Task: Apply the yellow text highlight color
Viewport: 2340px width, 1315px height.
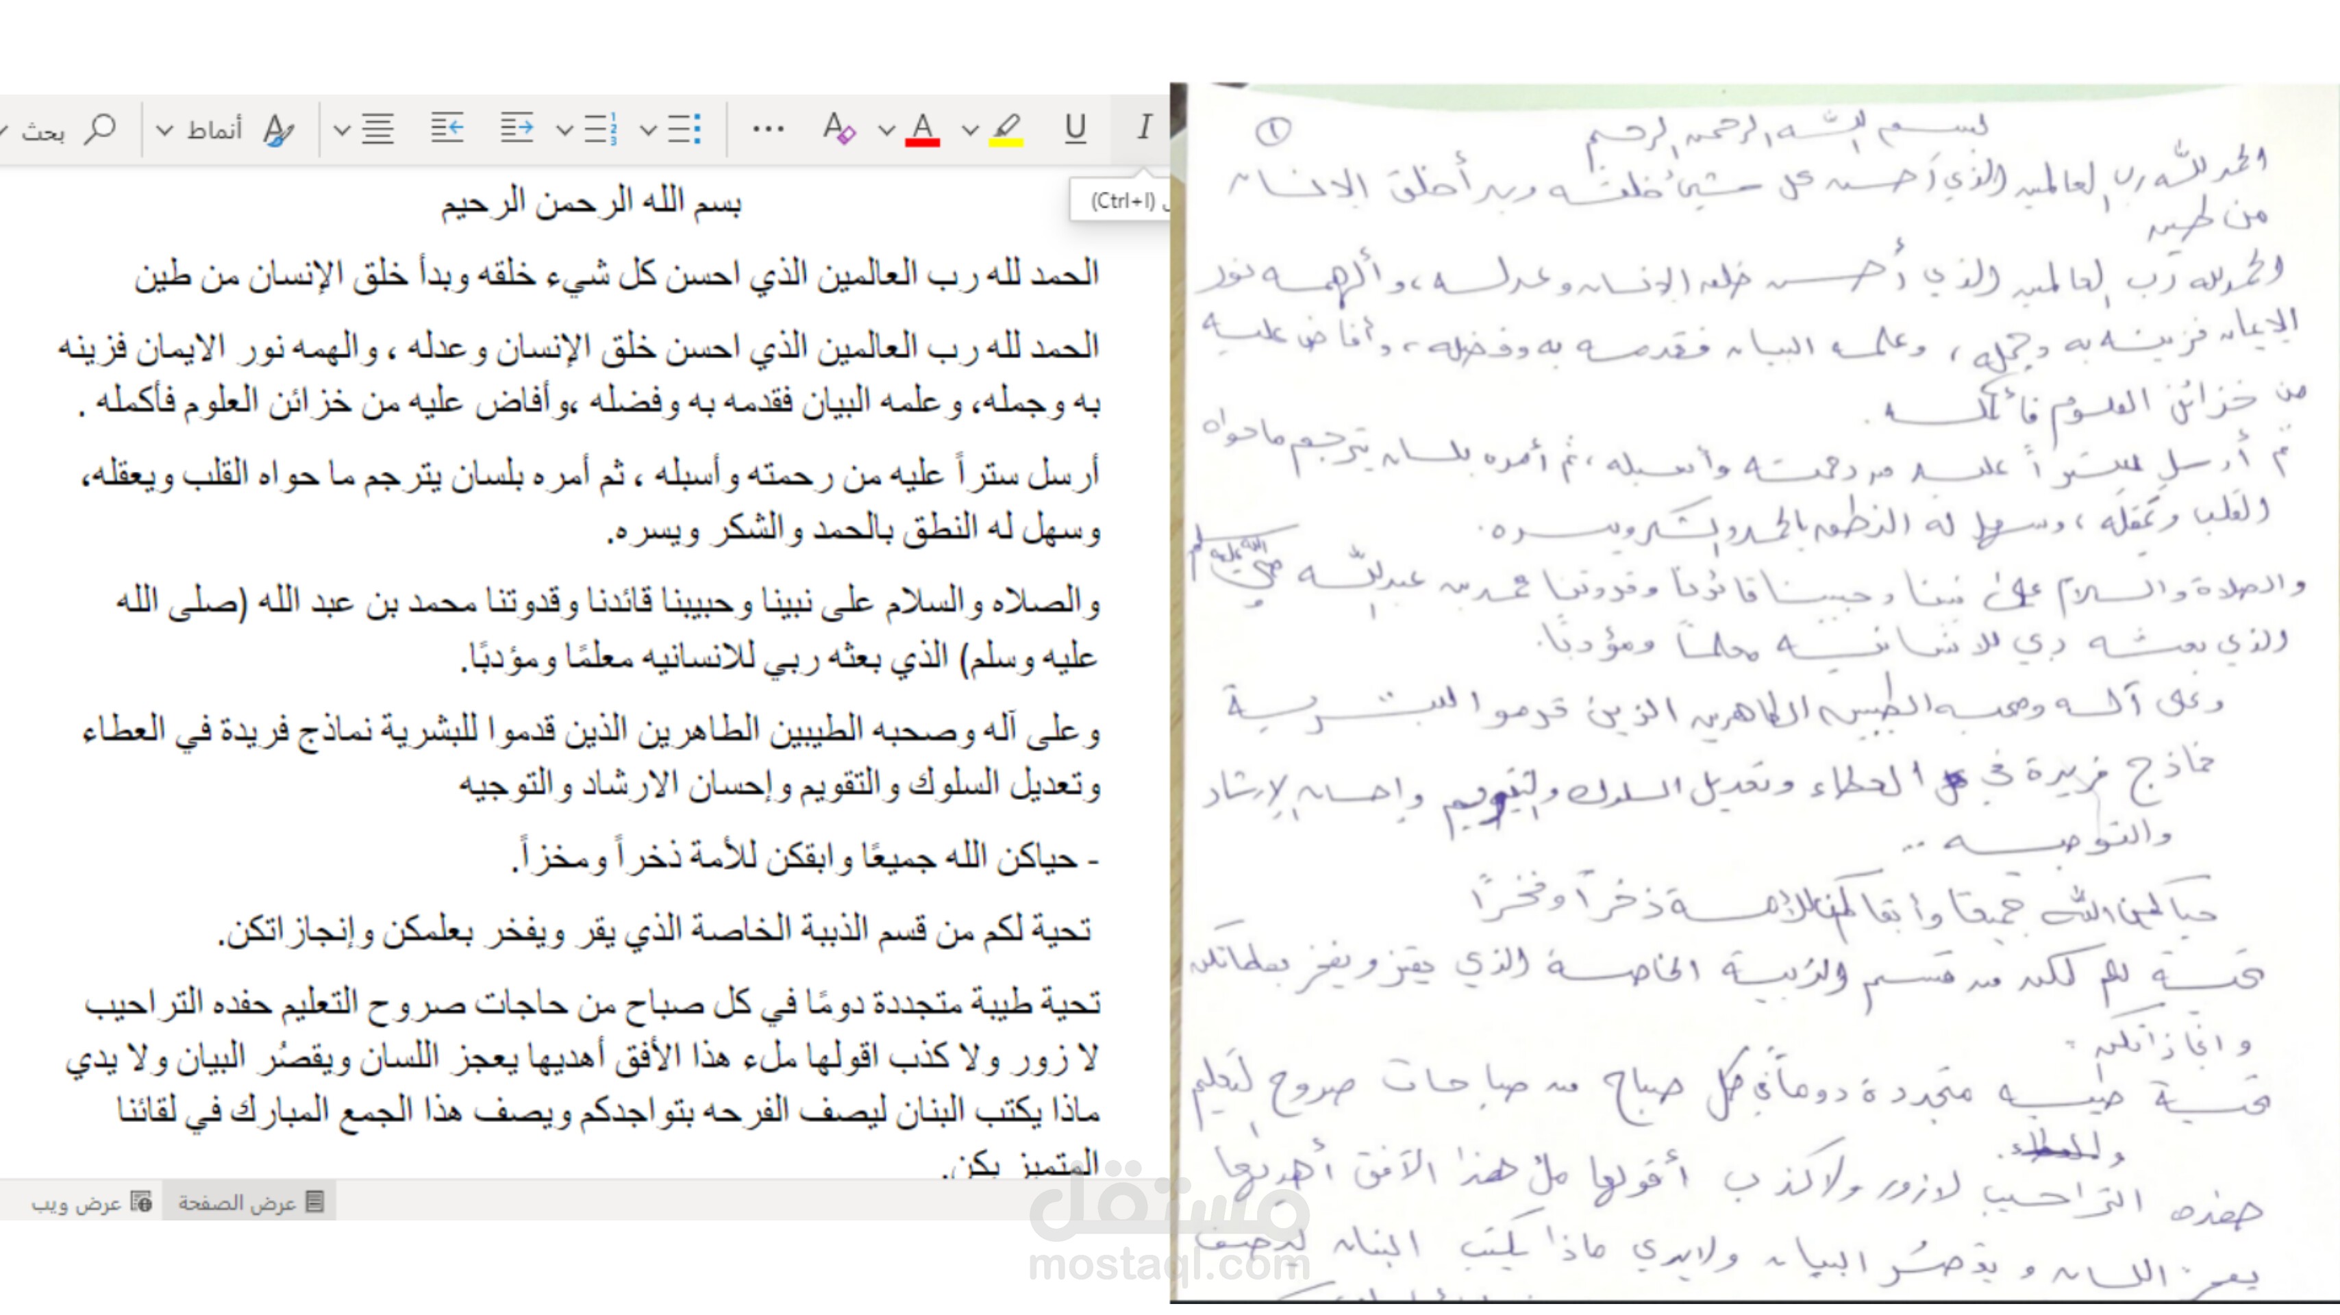Action: [1006, 129]
